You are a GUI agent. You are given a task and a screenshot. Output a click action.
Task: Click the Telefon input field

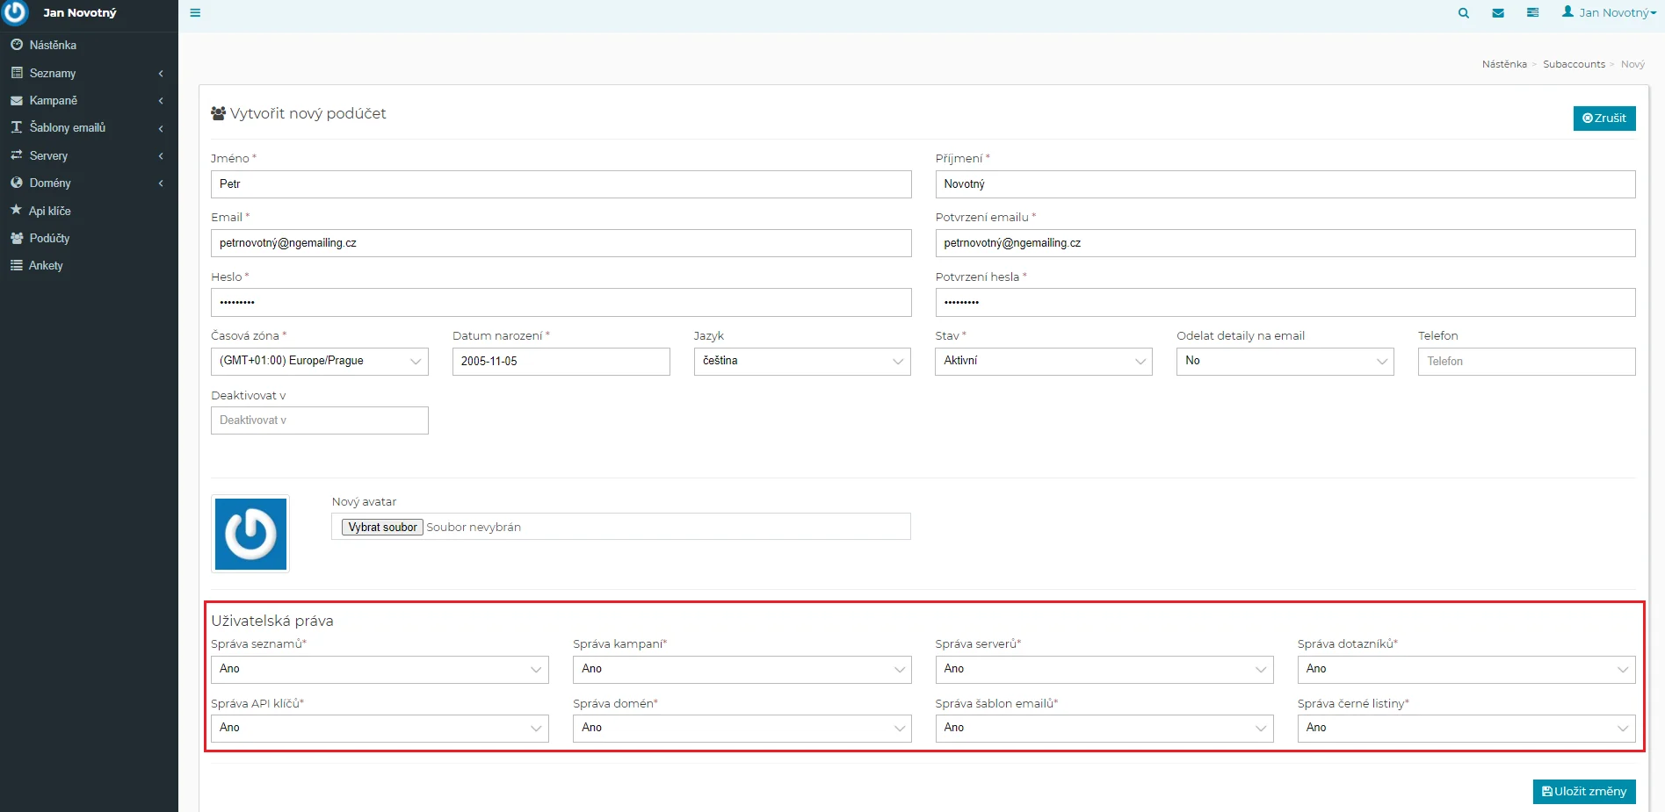pos(1526,361)
